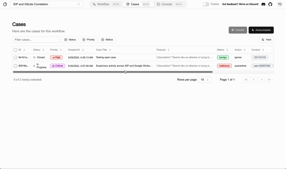286x169 pixels.
Task: Click the horizontal table scrollbar
Action: click(x=113, y=72)
